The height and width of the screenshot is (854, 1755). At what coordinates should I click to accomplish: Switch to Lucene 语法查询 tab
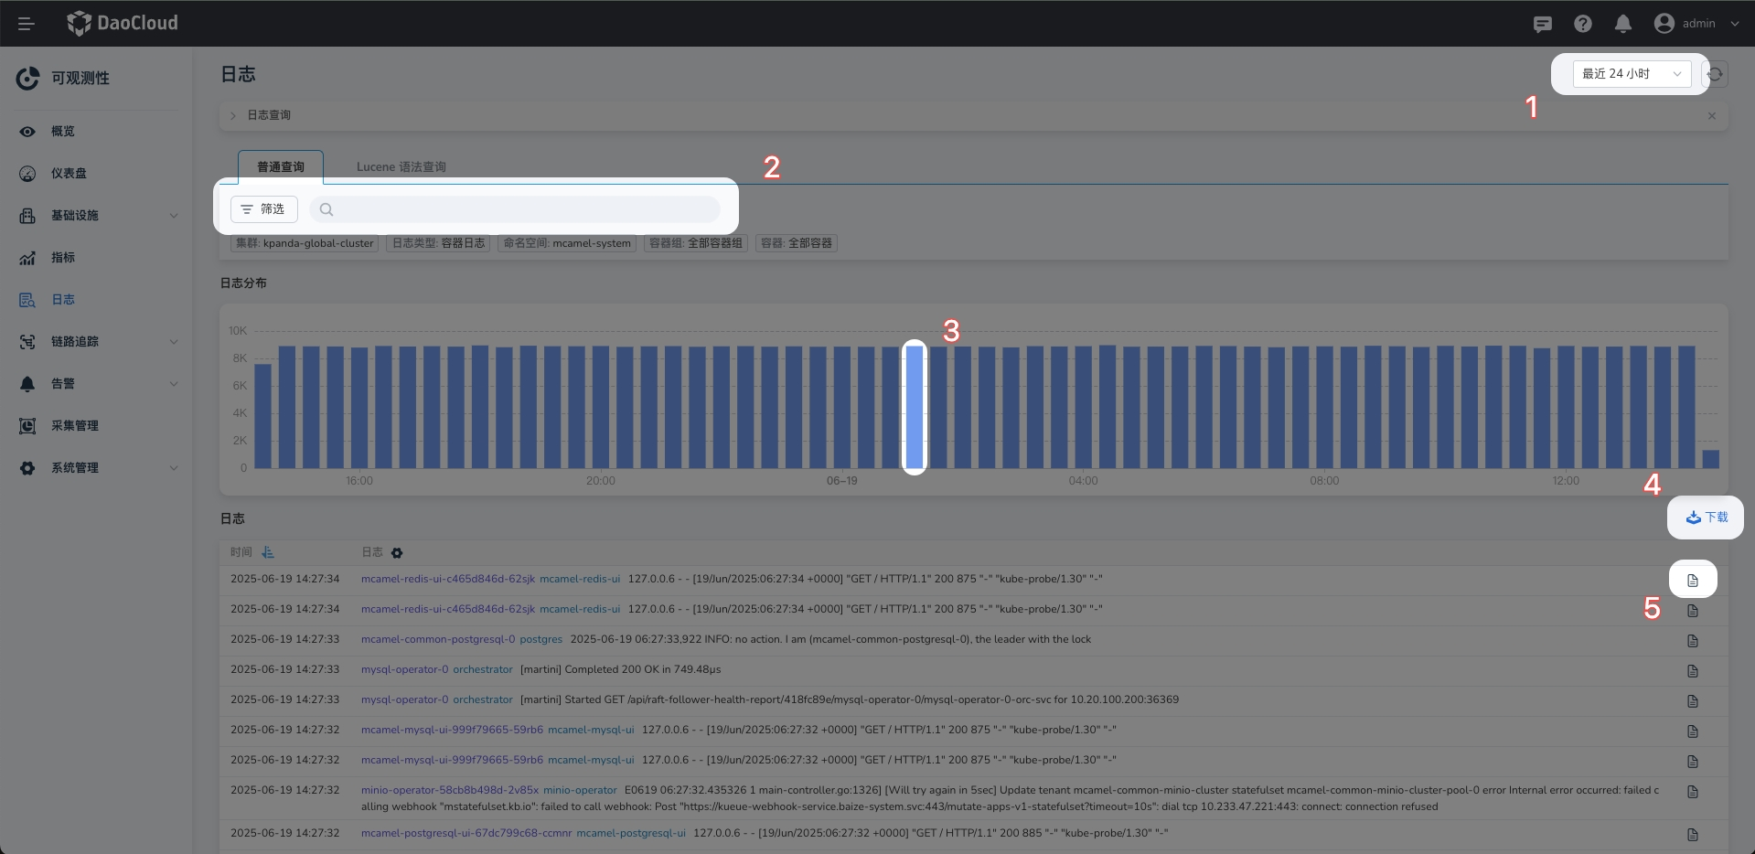click(401, 167)
